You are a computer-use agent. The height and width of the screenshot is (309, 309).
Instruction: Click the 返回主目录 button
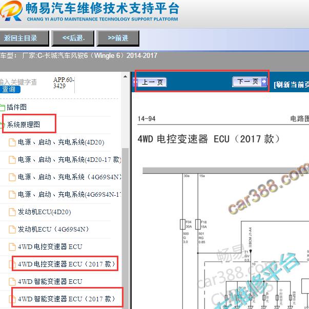click(24, 38)
